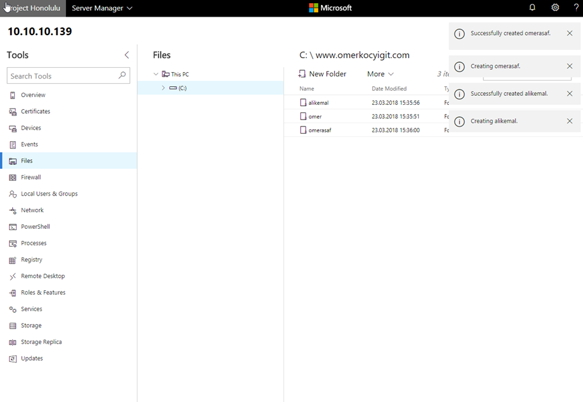Viewport: 583px width, 402px height.
Task: Click the Events tool icon
Action: (x=13, y=144)
